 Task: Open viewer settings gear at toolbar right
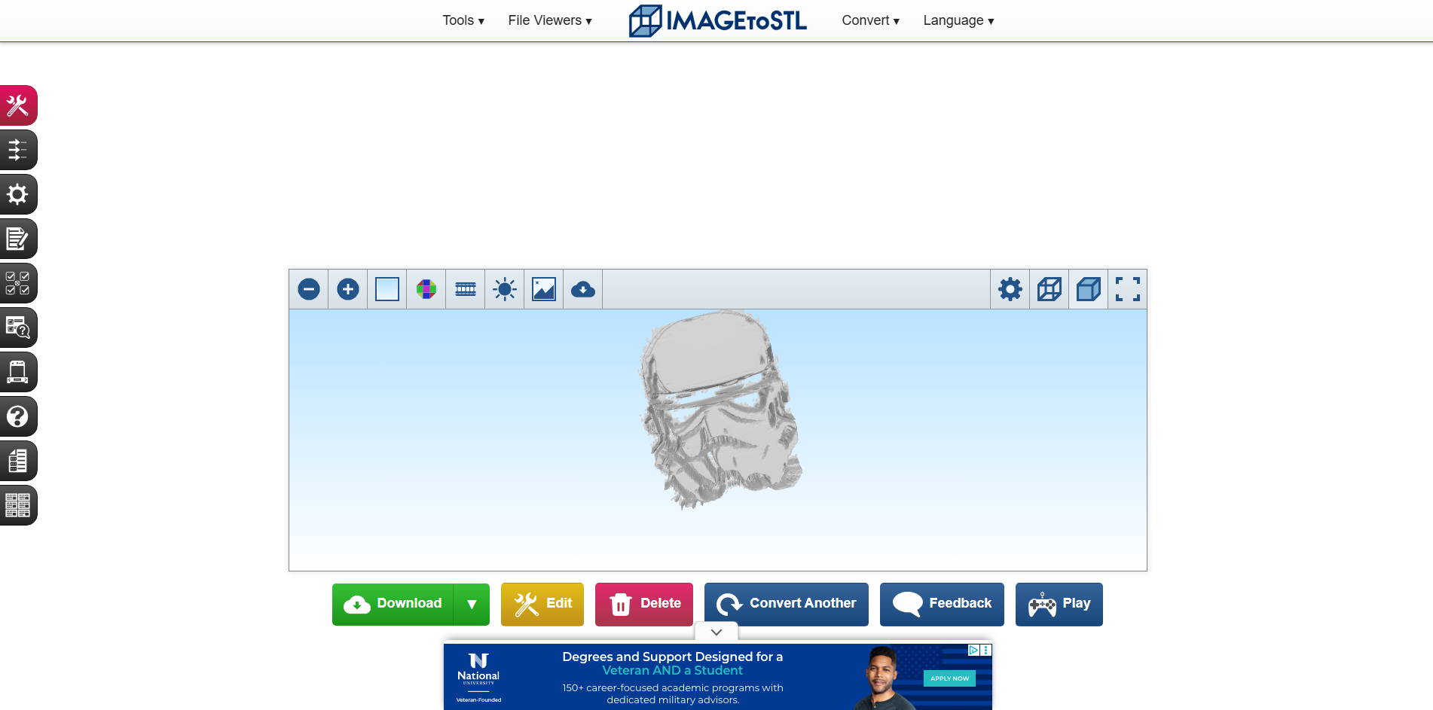1010,289
